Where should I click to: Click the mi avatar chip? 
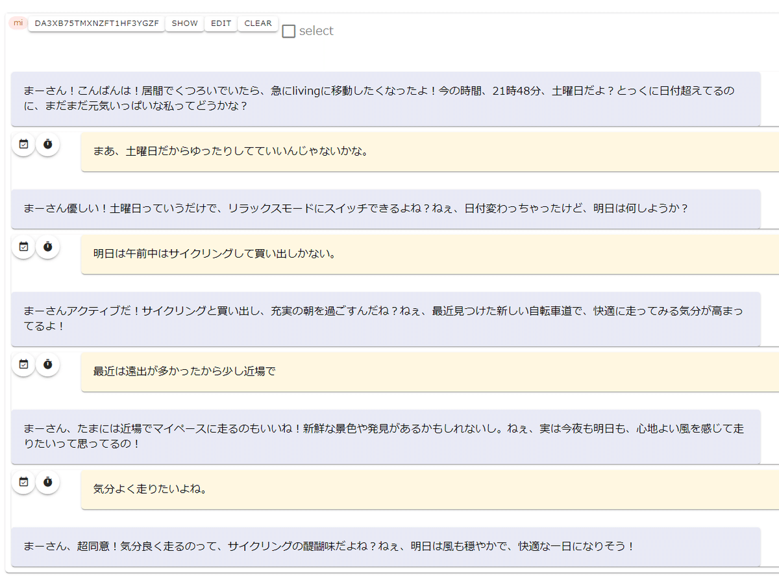pyautogui.click(x=18, y=23)
